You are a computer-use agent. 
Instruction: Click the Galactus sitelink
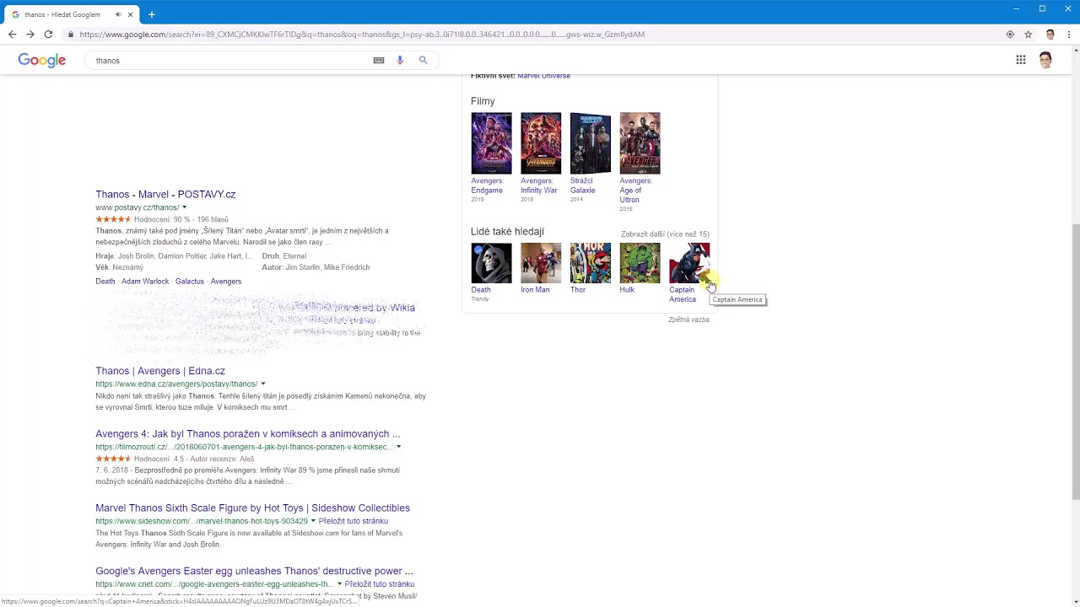click(190, 282)
